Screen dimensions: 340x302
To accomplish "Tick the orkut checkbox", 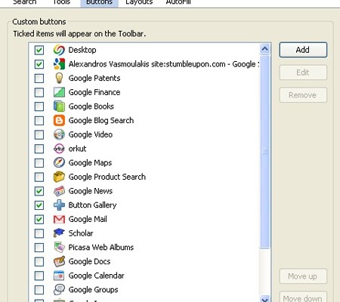I will pos(39,149).
